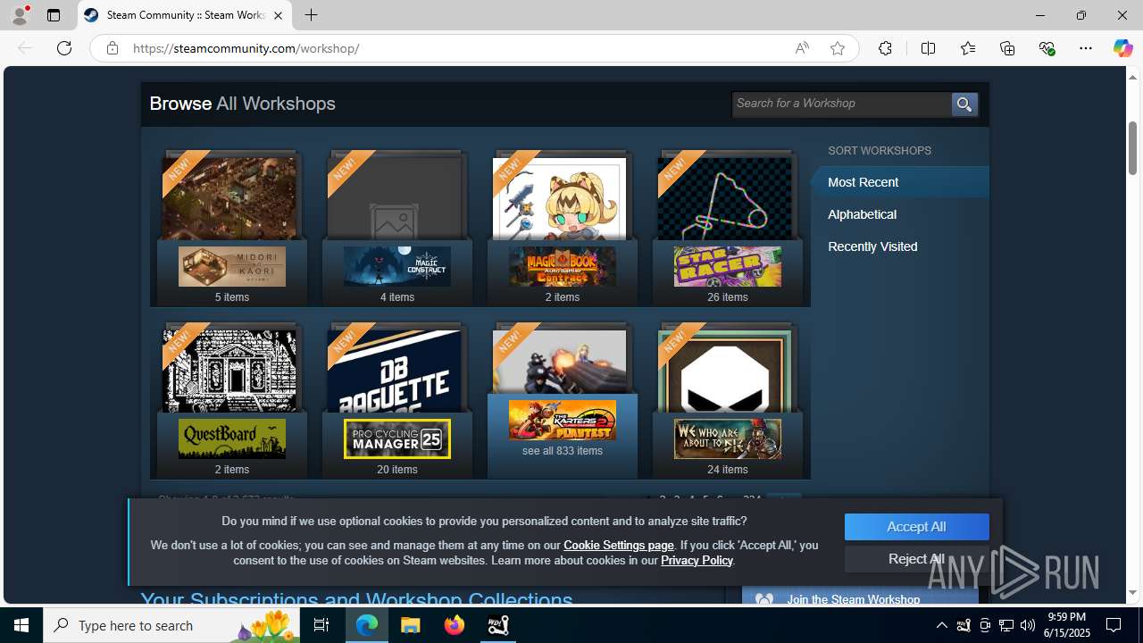Open Favorites list icon
Viewport: 1143px width, 643px height.
click(968, 48)
